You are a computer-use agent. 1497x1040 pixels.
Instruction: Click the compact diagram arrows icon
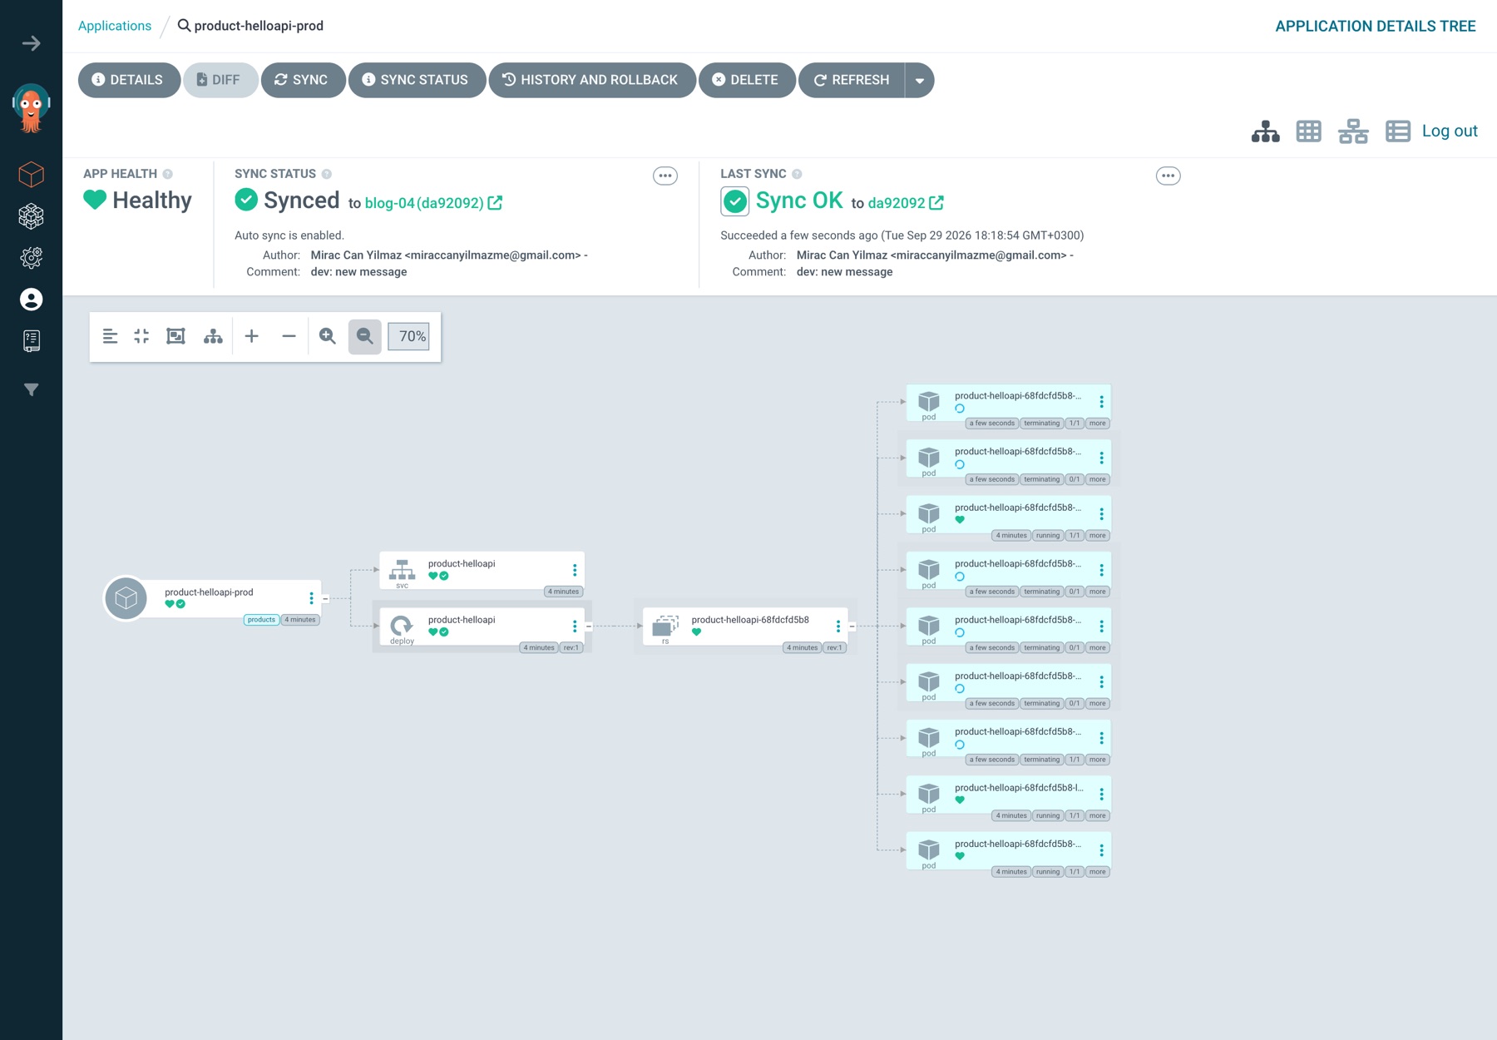[x=142, y=336]
